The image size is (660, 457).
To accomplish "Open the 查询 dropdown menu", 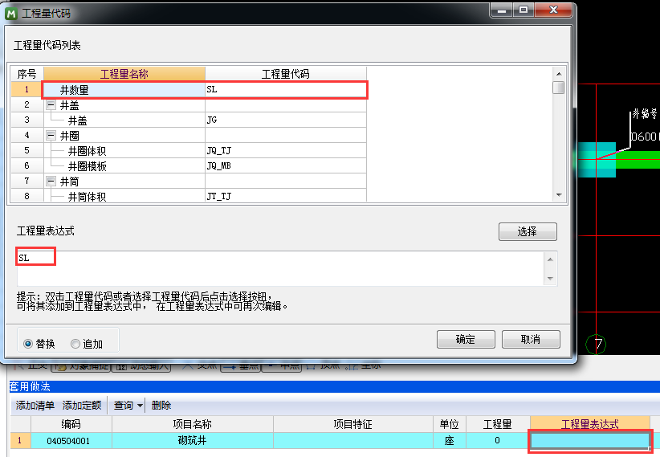I will (140, 406).
